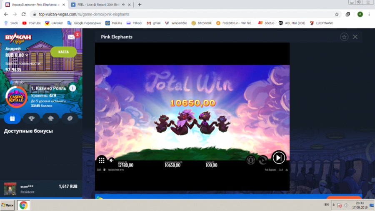
Task: Go back in browser history
Action: pos(6,14)
